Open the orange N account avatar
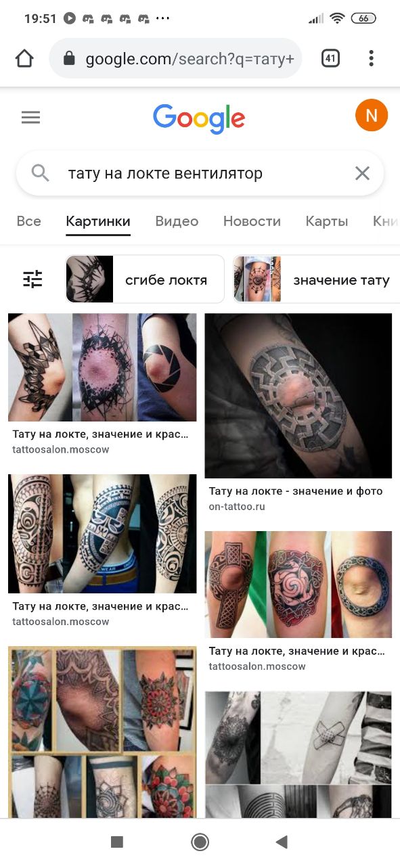The height and width of the screenshot is (866, 400). 372,116
